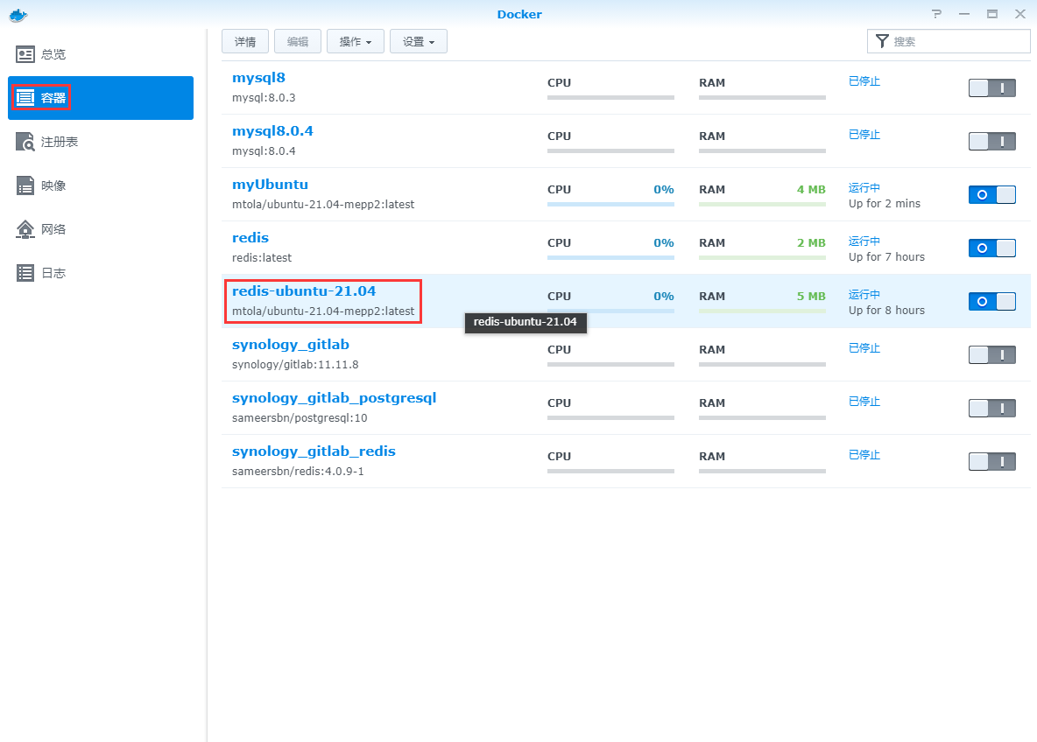Click the help question mark icon
This screenshot has height=742, width=1037.
pos(936,14)
